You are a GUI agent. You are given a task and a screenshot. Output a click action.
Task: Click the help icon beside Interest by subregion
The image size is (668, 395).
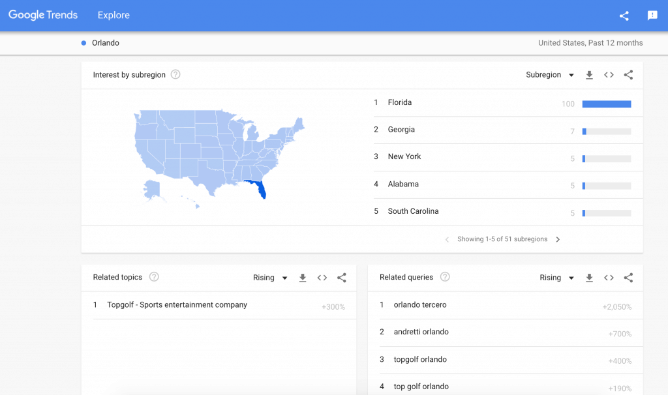coord(175,74)
